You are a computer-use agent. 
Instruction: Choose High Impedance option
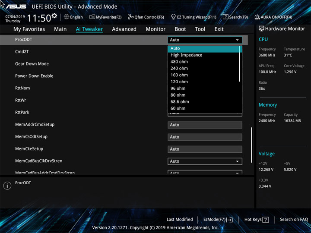[x=203, y=55]
